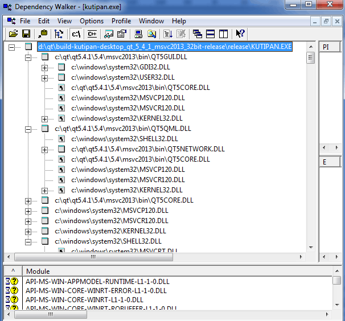Click the Save floppy disk icon

pyautogui.click(x=26, y=34)
